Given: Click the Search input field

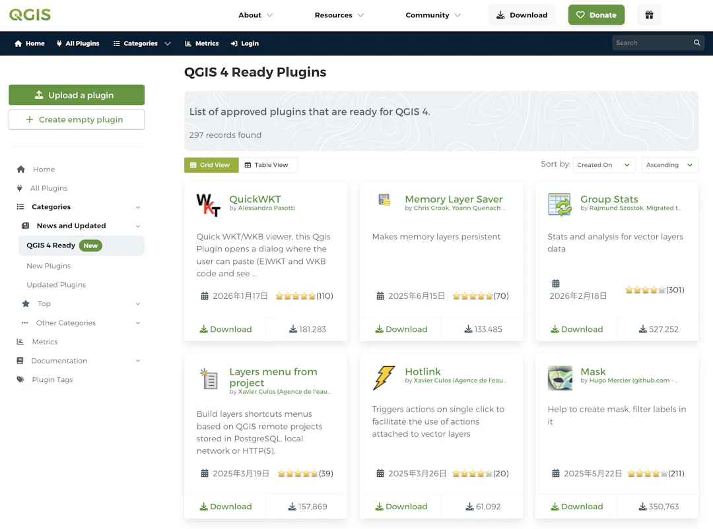Looking at the screenshot, I should pyautogui.click(x=652, y=43).
